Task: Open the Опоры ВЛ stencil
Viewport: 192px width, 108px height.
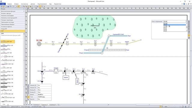Action: tap(12, 29)
